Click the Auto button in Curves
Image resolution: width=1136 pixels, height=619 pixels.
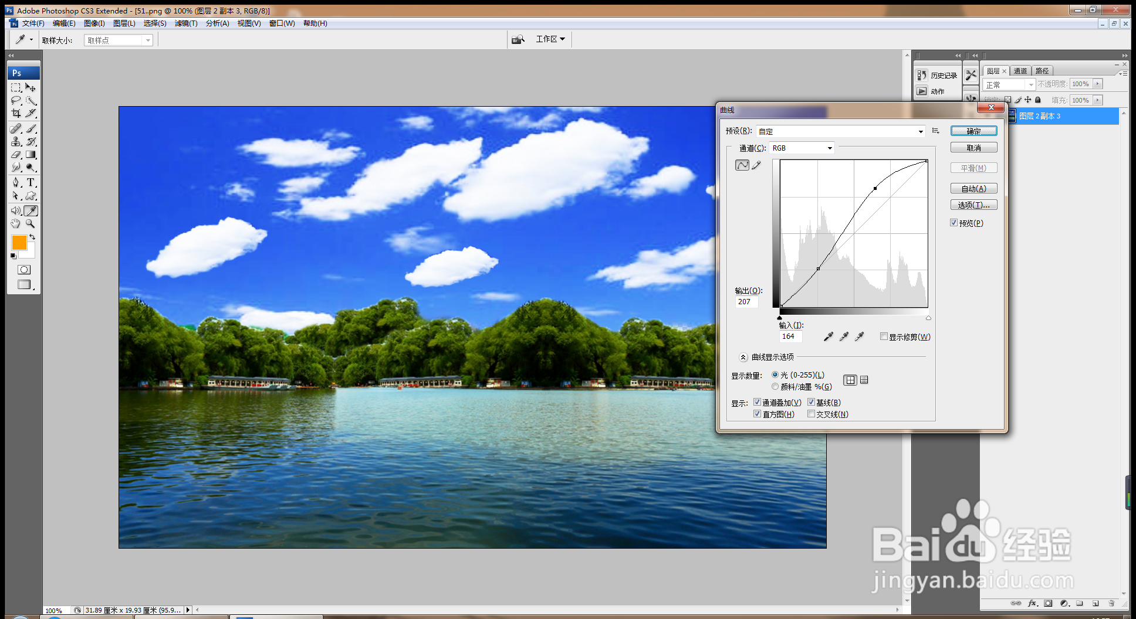974,188
